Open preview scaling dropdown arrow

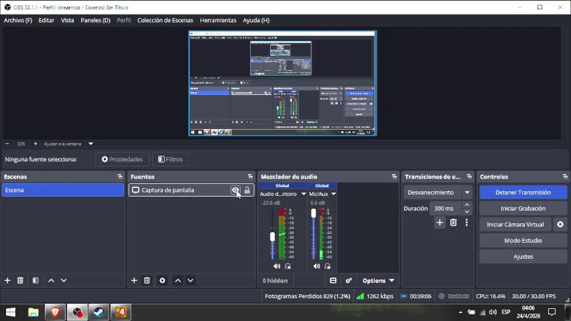[x=91, y=144]
